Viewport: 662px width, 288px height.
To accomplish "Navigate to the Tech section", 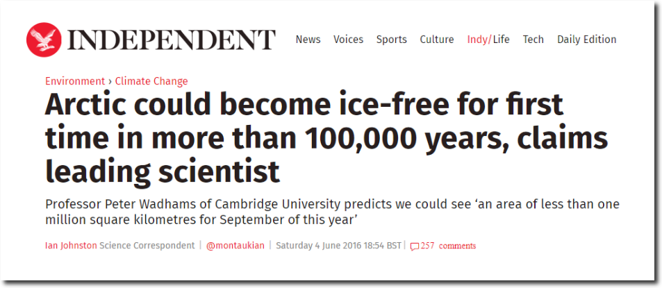I will [533, 40].
